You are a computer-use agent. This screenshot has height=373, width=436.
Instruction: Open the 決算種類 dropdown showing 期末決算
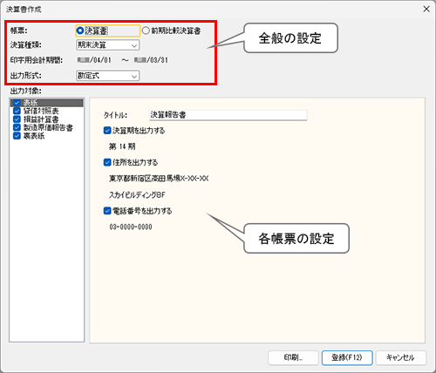coord(107,45)
